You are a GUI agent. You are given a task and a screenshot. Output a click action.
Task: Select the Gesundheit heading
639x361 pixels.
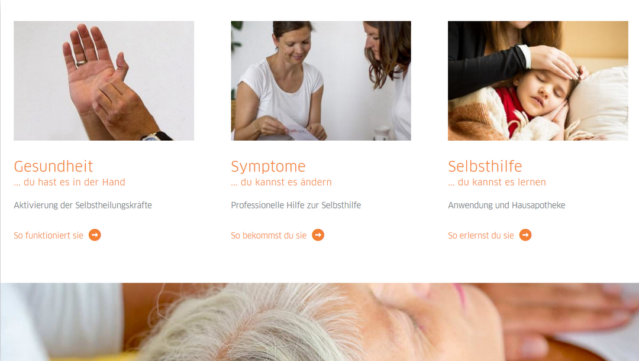click(x=53, y=166)
